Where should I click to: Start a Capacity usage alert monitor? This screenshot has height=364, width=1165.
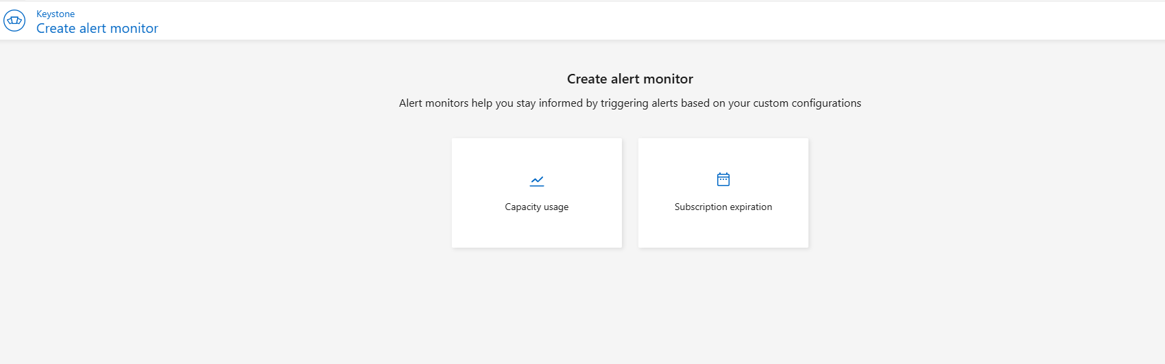coord(537,193)
